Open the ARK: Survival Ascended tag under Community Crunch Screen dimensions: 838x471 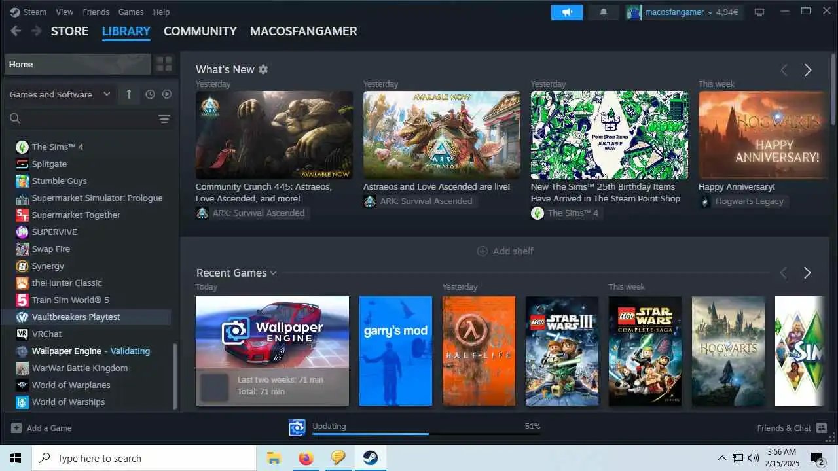coord(252,213)
